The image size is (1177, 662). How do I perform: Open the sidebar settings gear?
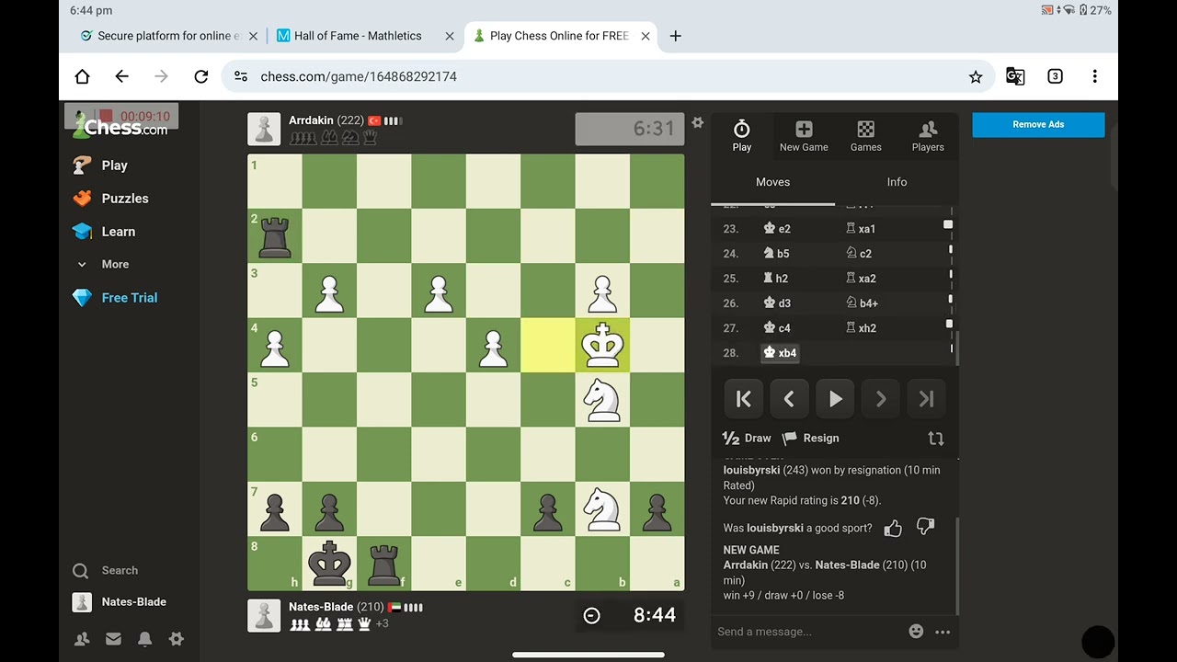[177, 639]
